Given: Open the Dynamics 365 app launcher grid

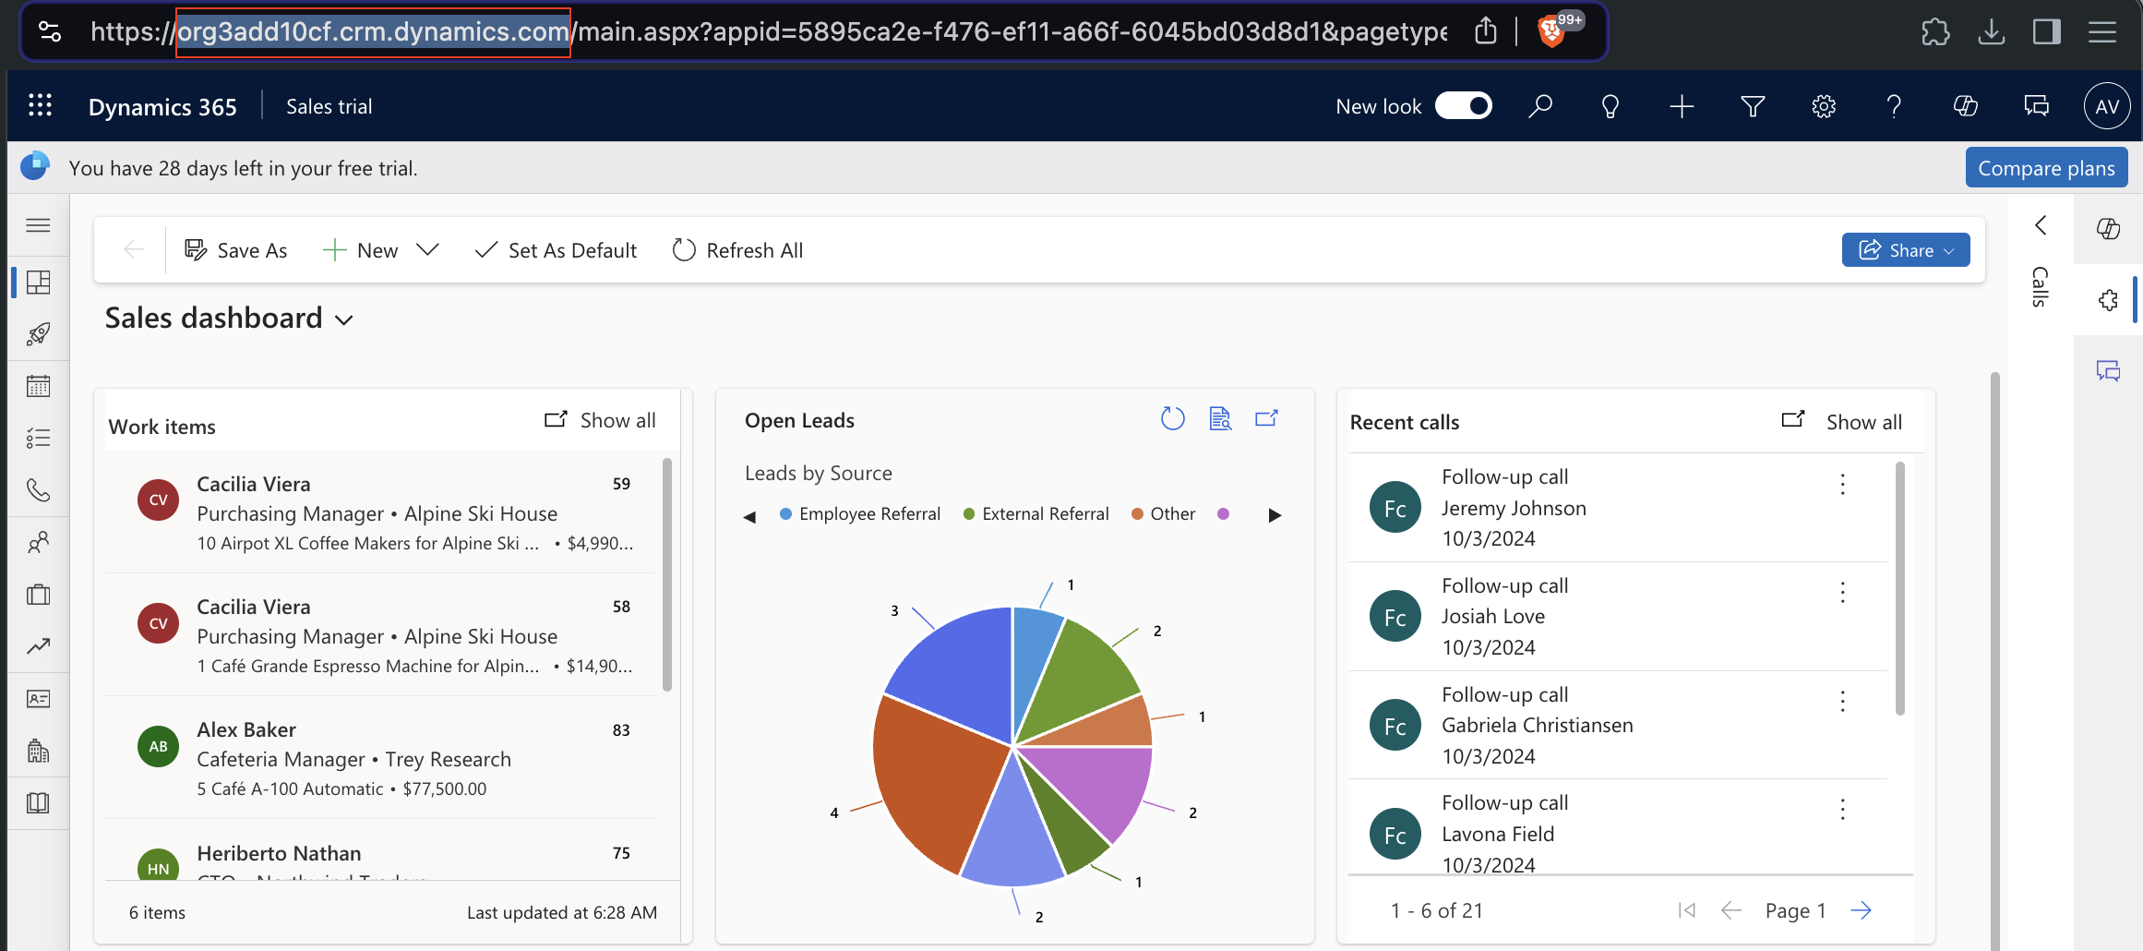Looking at the screenshot, I should tap(40, 106).
